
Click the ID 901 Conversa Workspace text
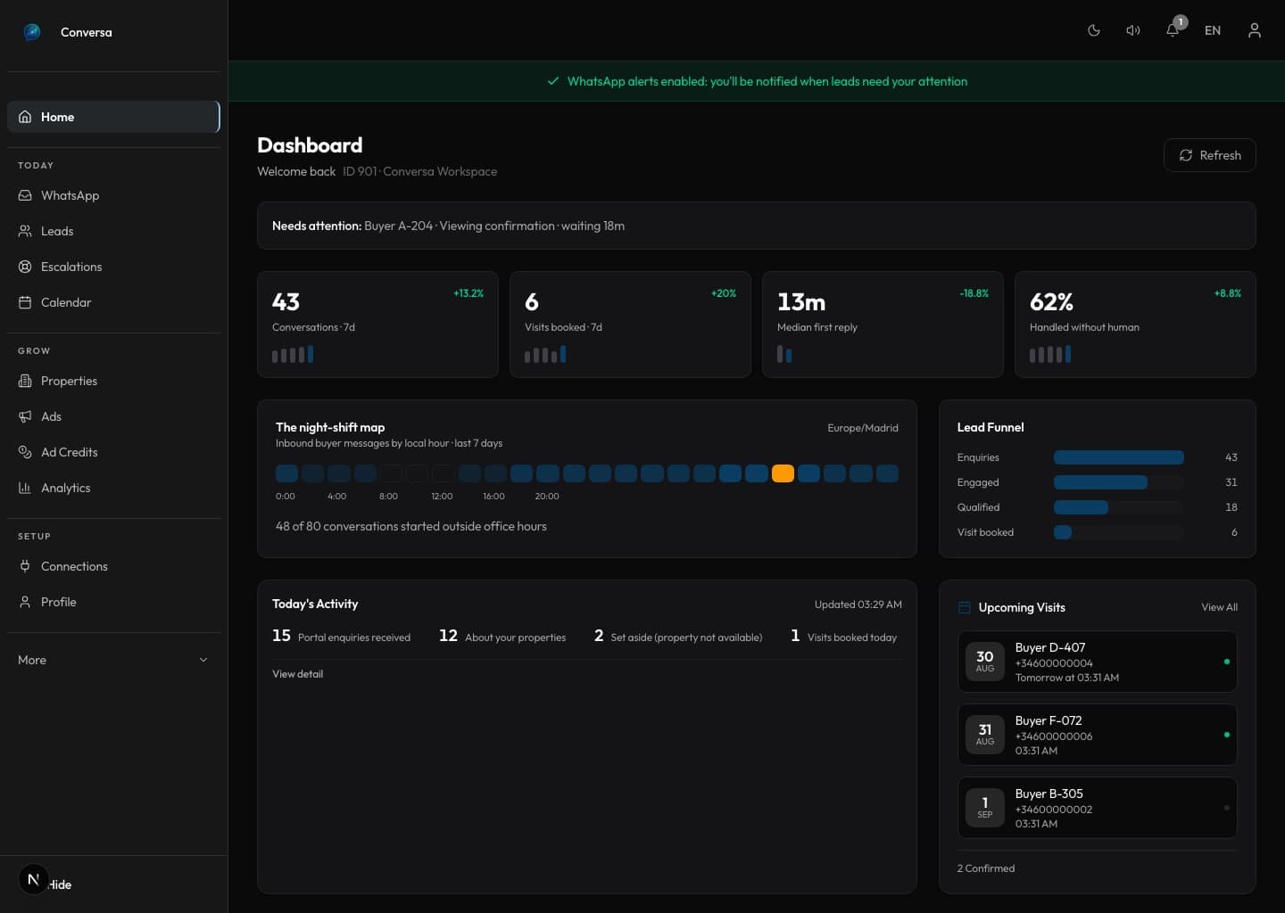(x=419, y=171)
